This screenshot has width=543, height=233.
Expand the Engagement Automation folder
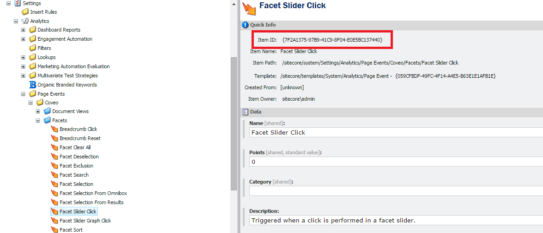click(23, 39)
